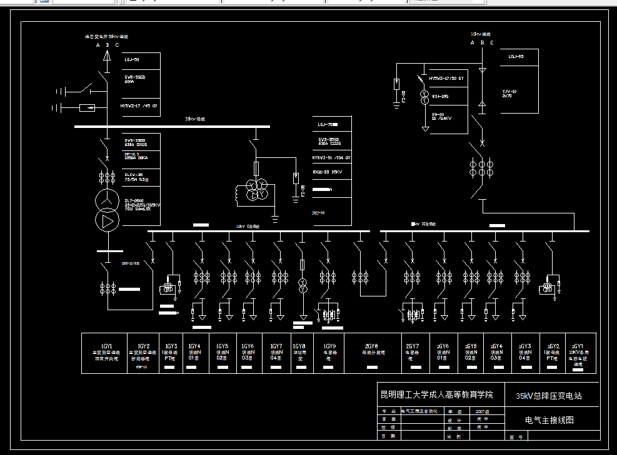Select the 10kv I段母线 busbar label

(248, 227)
